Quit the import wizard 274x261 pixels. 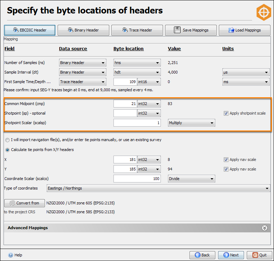[x=260, y=255]
